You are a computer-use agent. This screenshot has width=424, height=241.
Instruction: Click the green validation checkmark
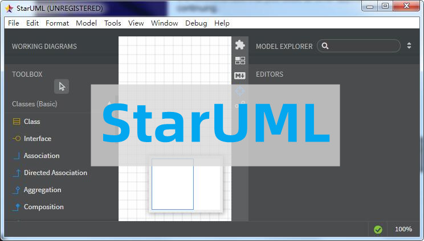(x=378, y=229)
